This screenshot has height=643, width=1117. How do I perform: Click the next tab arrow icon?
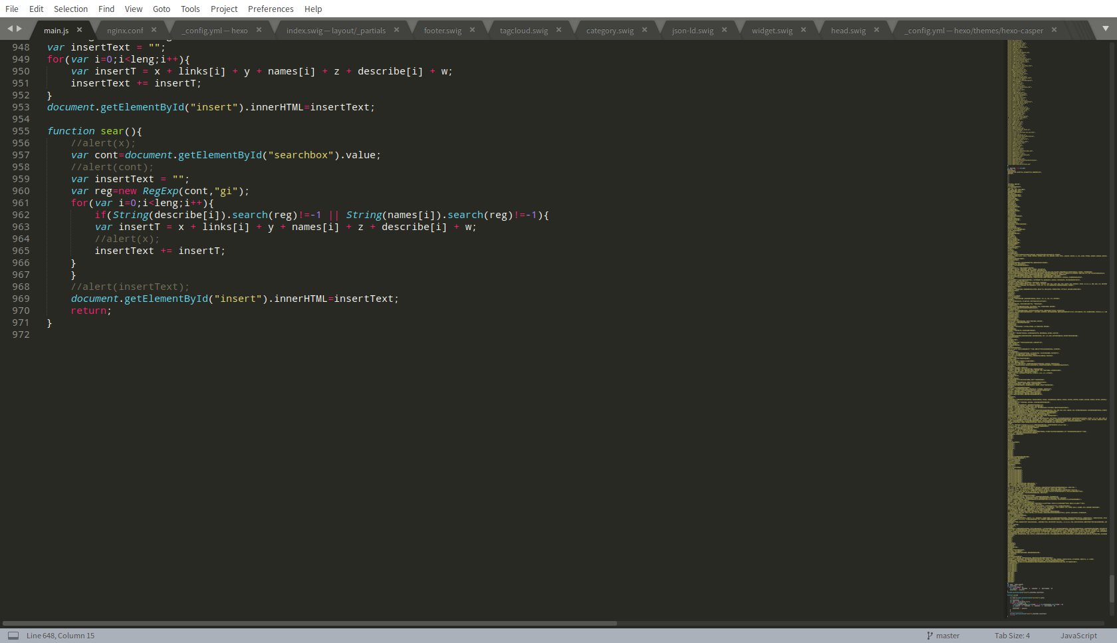tap(19, 29)
